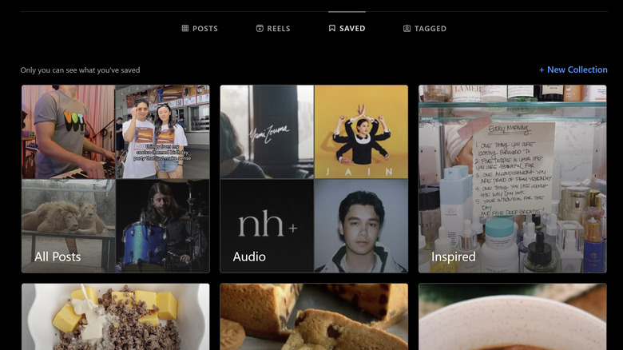Click the reels icon beside Reels
Screen dimensions: 623x350
tap(260, 28)
